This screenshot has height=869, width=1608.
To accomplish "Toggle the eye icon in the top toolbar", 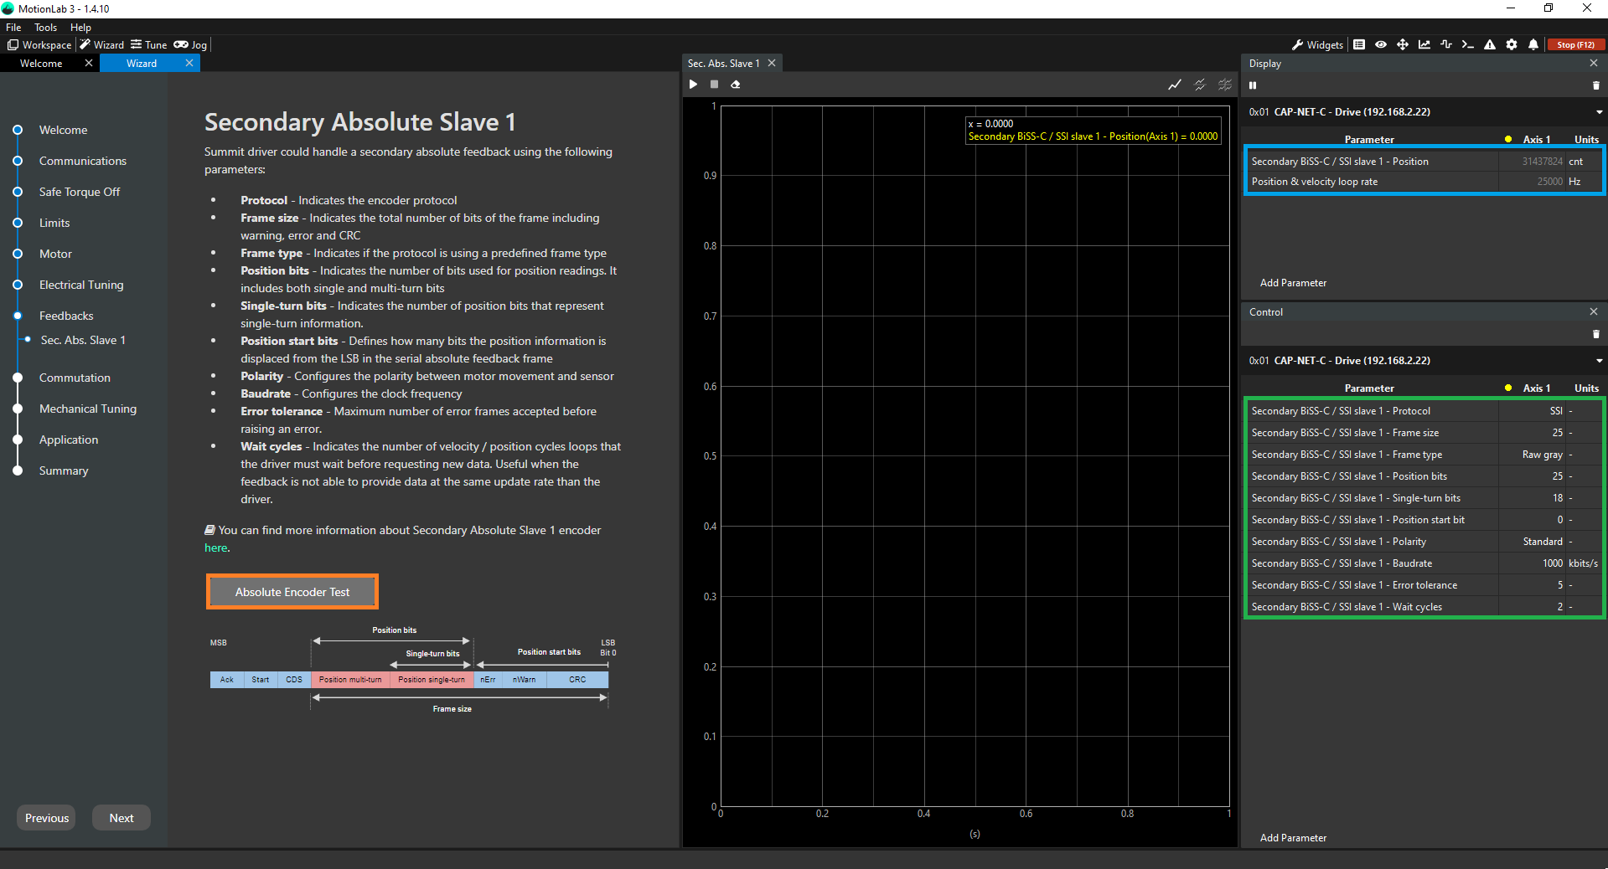I will pyautogui.click(x=1381, y=45).
